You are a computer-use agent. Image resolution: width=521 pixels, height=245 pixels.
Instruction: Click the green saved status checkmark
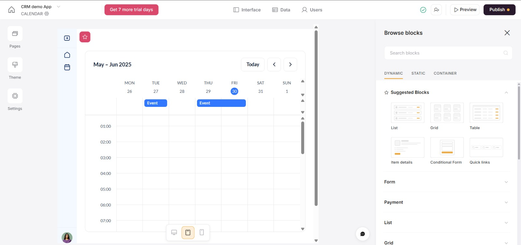(423, 10)
